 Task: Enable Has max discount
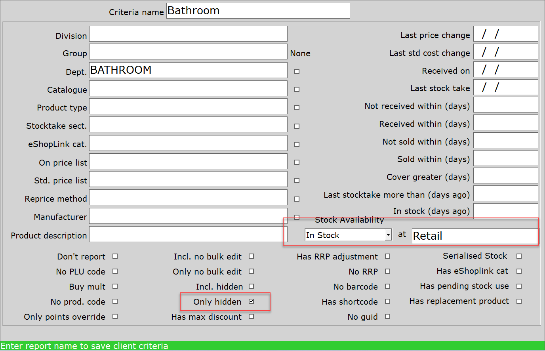coord(251,317)
